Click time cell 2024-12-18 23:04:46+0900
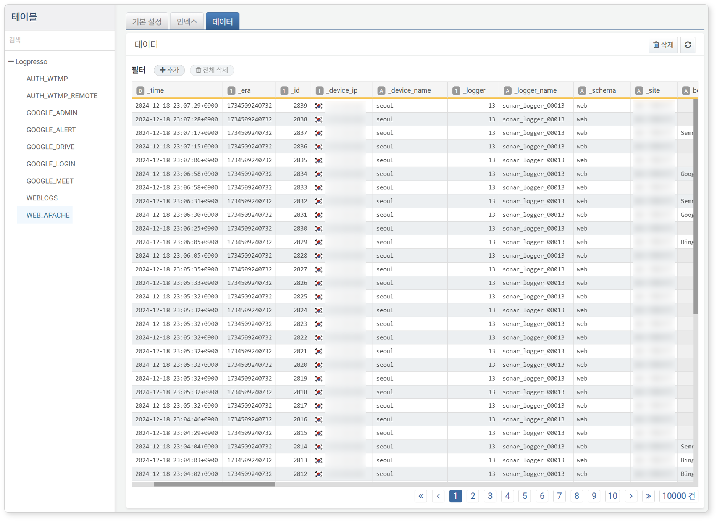717x521 pixels. 177,419
